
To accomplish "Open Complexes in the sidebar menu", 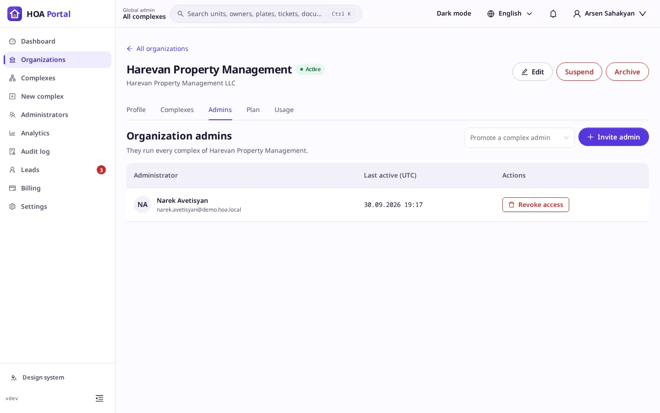I will pyautogui.click(x=57, y=78).
